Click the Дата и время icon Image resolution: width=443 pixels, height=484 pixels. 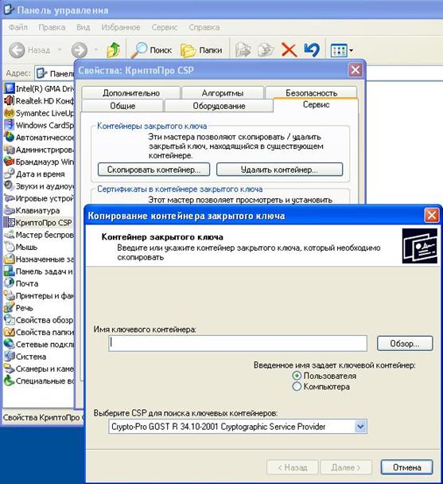10,174
